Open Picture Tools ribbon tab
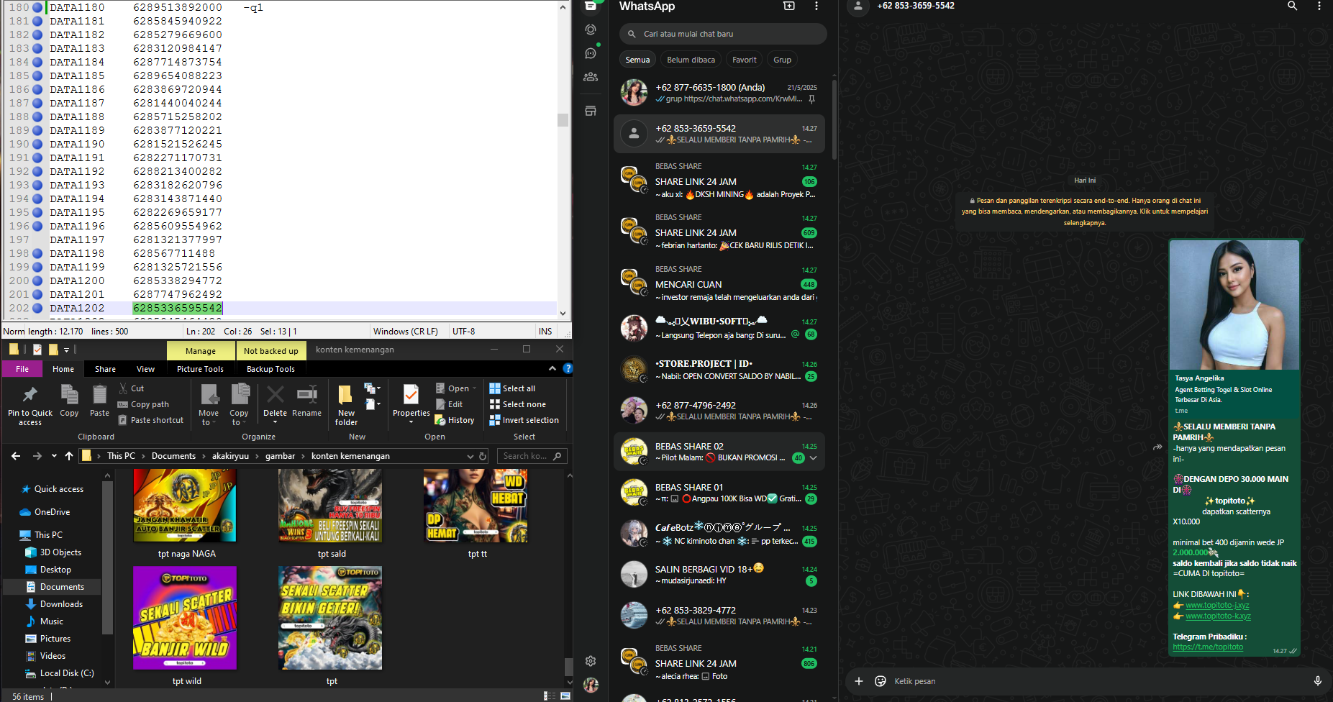1333x702 pixels. [200, 369]
